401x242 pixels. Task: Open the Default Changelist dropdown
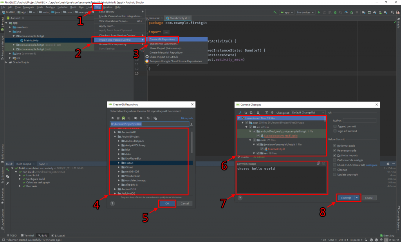[308, 113]
